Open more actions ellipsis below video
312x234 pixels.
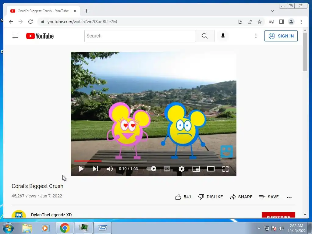coord(289,197)
